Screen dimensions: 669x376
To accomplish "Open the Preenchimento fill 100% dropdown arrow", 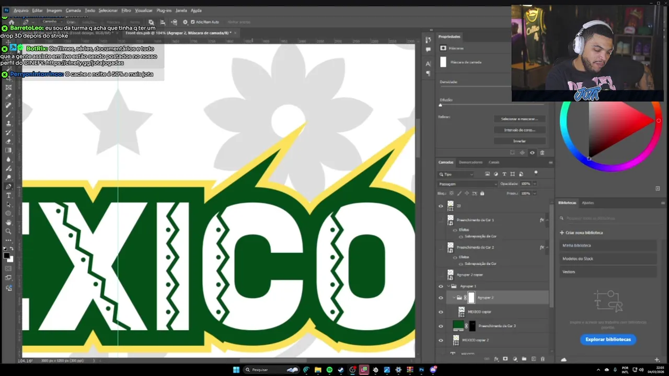I will [535, 193].
